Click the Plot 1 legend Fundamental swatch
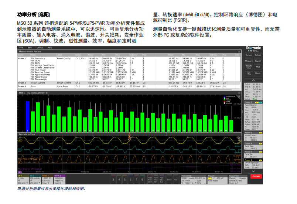 (x=225, y=96)
